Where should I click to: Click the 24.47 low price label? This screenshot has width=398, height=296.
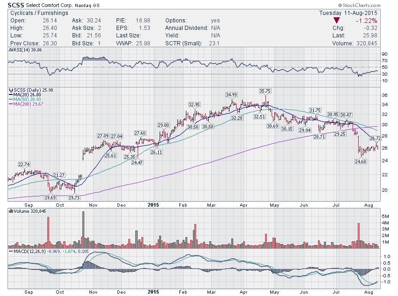click(137, 162)
